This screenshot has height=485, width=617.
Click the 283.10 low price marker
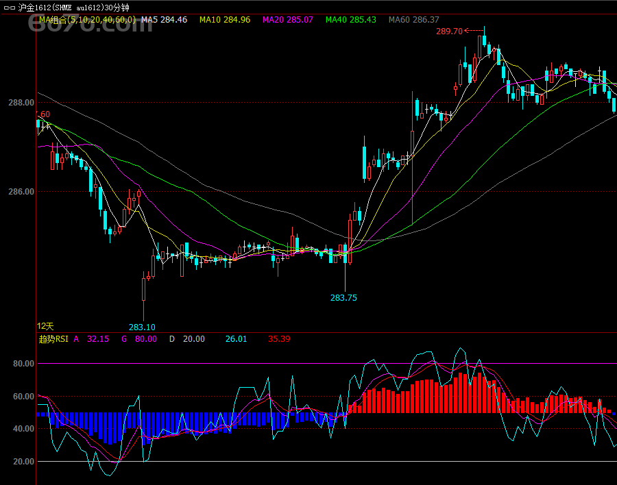click(142, 327)
